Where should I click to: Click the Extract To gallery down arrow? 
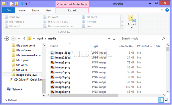[x=122, y=22]
